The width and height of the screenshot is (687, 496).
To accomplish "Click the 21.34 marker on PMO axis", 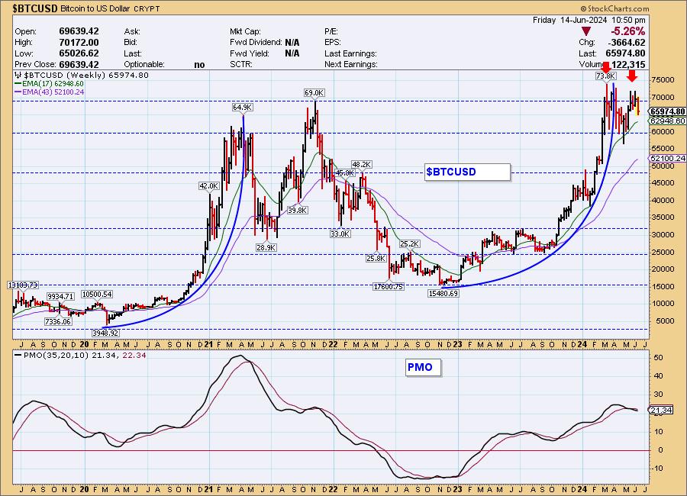I will pyautogui.click(x=661, y=410).
